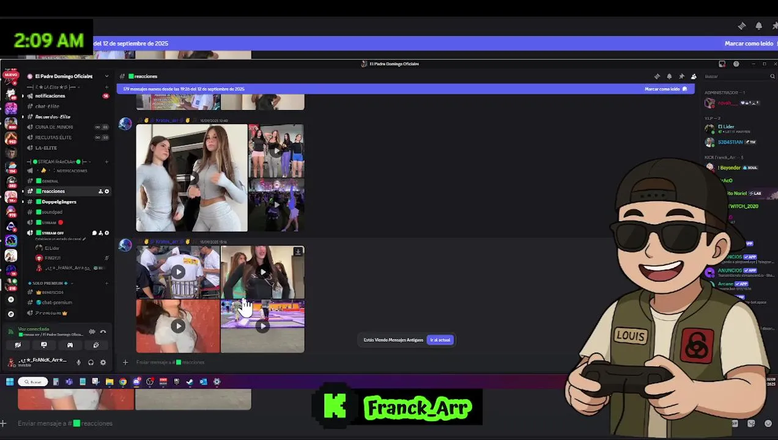Screen dimensions: 778x440
Task: Join the RECLUTAS ÉLITE voice channel
Action: click(x=67, y=137)
